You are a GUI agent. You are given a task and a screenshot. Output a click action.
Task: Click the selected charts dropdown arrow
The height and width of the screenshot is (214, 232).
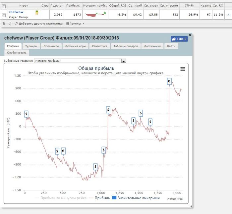click(124, 61)
